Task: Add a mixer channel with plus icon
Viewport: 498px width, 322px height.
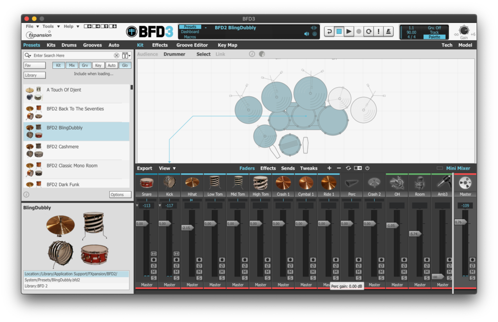Action: tap(329, 168)
